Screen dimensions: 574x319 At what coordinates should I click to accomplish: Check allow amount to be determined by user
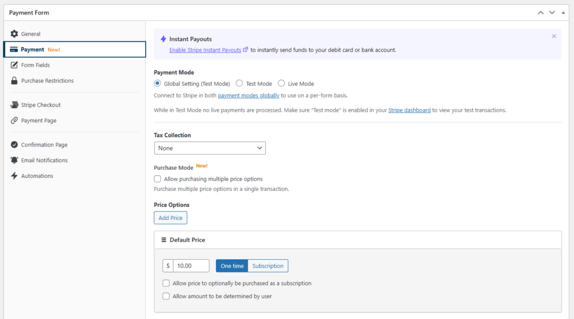(166, 296)
